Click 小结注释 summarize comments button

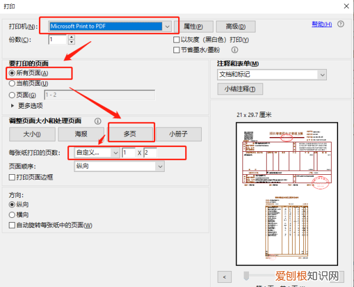click(x=240, y=89)
